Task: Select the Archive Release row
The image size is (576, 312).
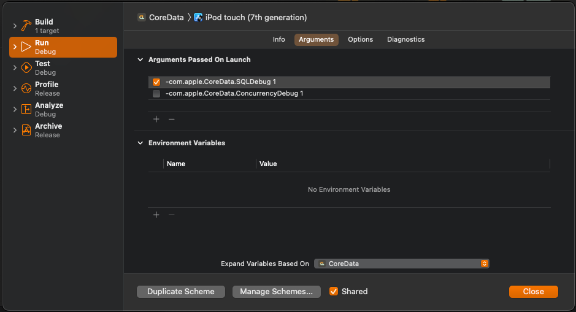Action: [x=63, y=130]
